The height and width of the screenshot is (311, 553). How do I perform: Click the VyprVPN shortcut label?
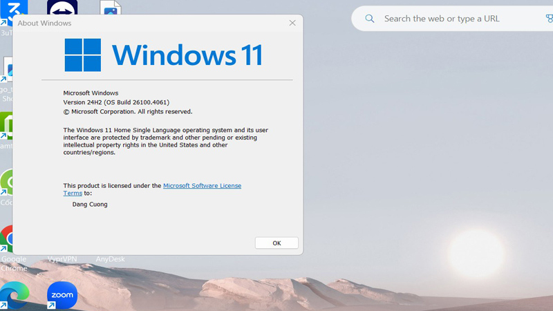pos(62,259)
